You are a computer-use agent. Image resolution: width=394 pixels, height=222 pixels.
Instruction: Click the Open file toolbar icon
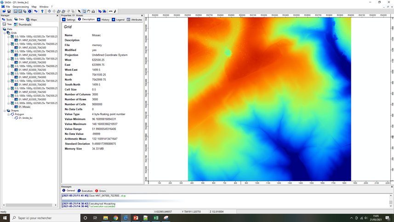[4, 12]
